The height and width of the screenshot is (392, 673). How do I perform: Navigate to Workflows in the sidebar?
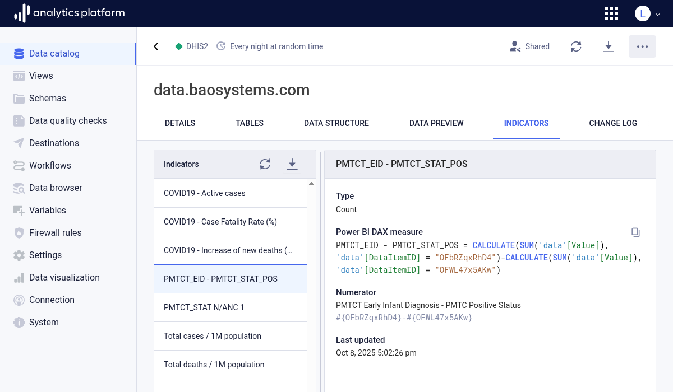click(50, 165)
